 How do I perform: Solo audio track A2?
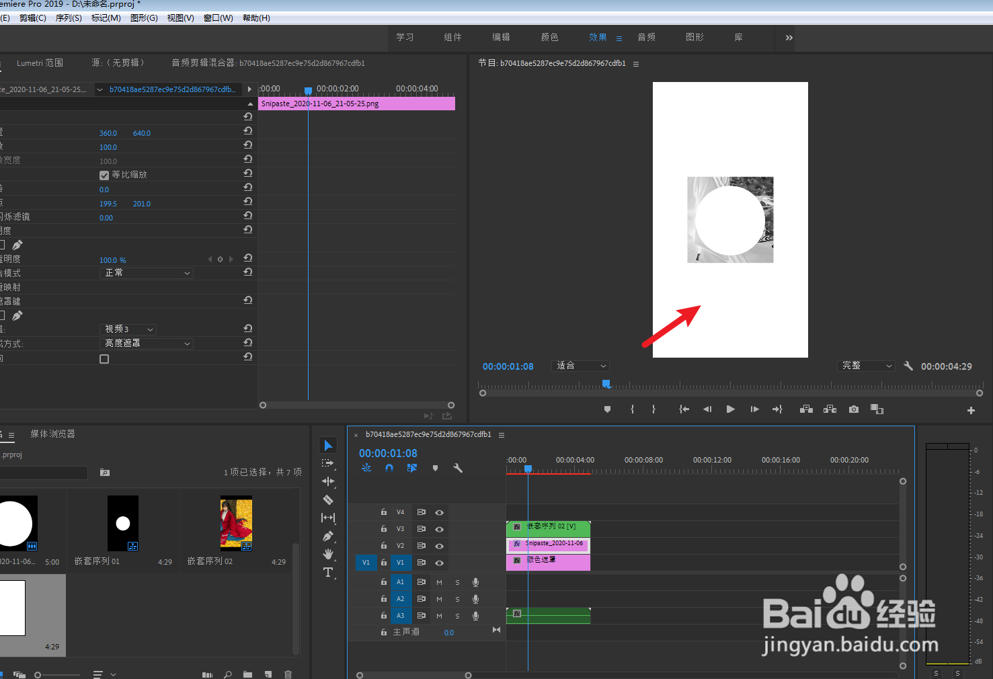click(x=457, y=598)
